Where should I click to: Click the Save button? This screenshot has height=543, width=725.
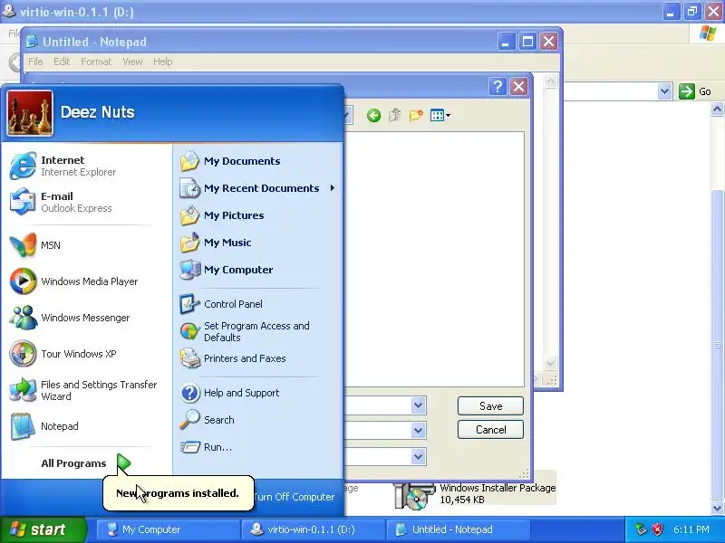[x=490, y=405]
